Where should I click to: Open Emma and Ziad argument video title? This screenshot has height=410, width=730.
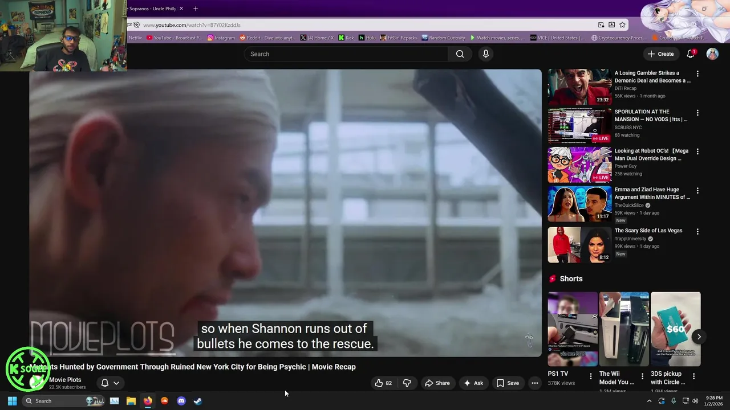(652, 193)
